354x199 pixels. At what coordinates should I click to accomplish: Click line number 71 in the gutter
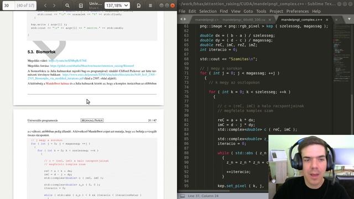(186, 73)
